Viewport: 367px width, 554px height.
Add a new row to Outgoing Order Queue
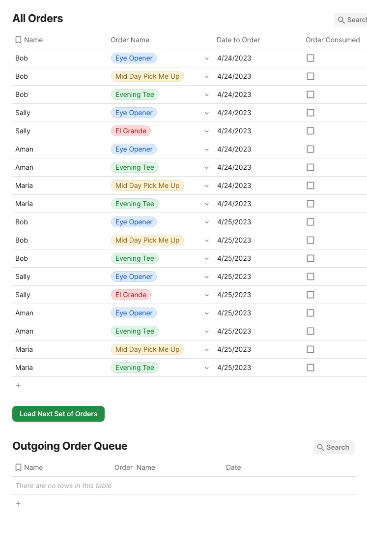click(x=18, y=503)
